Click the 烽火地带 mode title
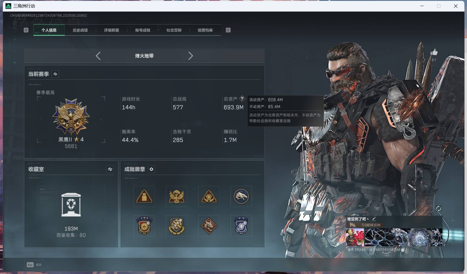Viewport: 467px width, 274px height. [x=144, y=56]
